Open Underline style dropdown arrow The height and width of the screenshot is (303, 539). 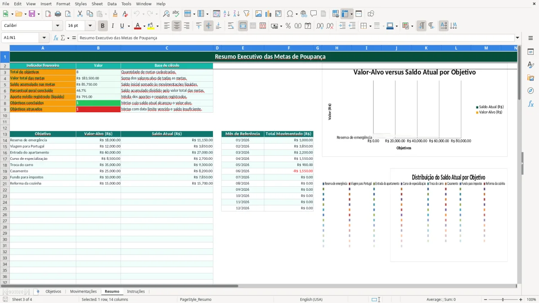[128, 26]
